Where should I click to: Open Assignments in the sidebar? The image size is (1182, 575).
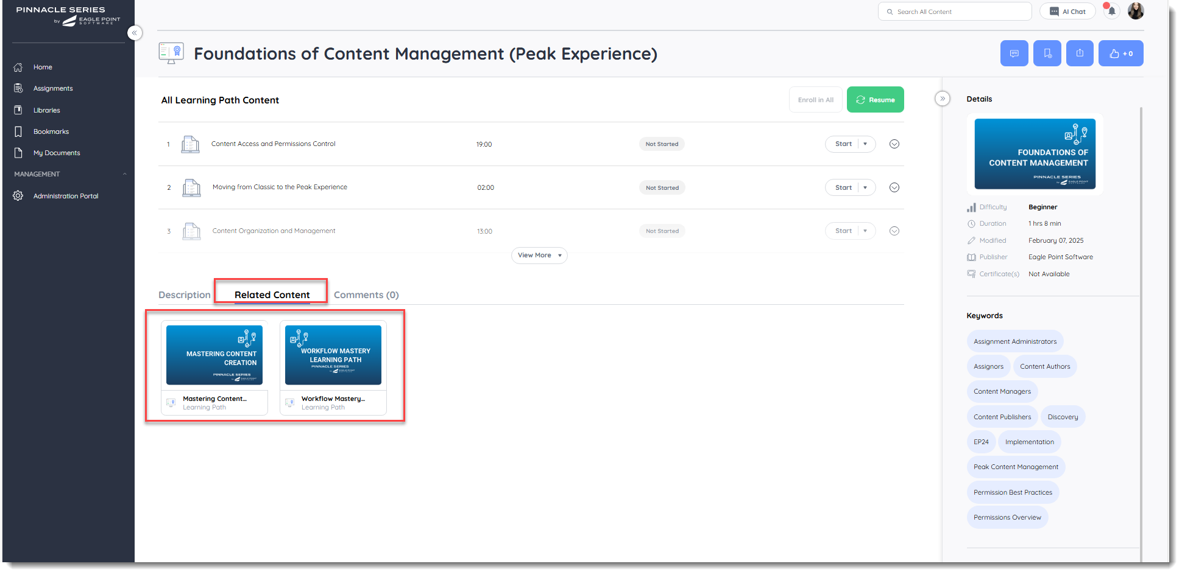coord(53,88)
